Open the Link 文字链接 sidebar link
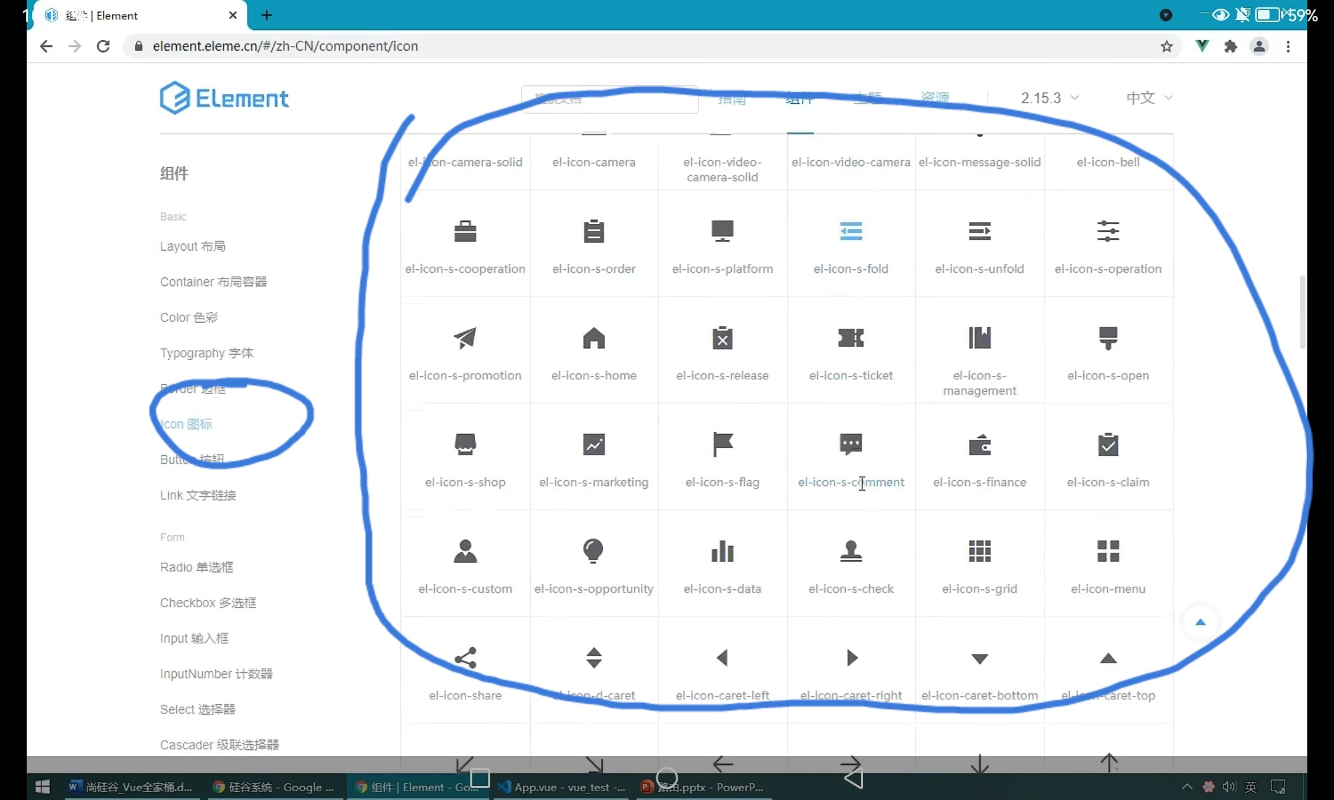1334x800 pixels. tap(198, 495)
